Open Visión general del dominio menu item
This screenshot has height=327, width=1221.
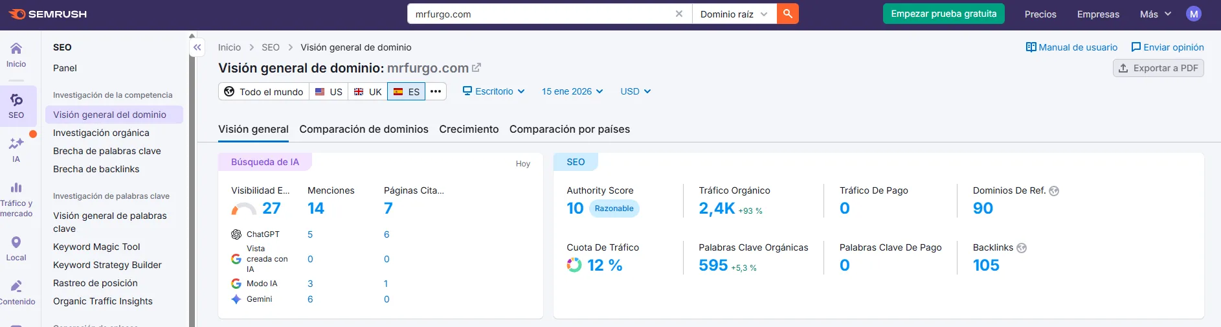click(x=114, y=115)
